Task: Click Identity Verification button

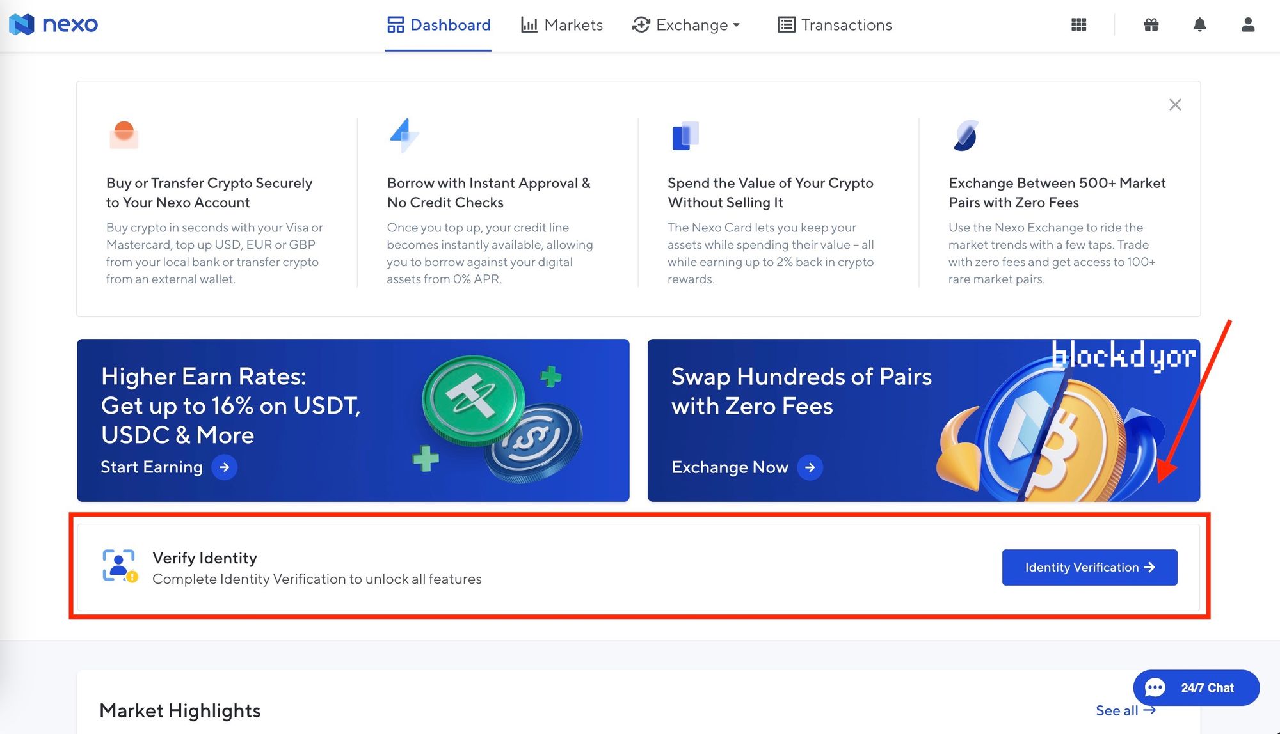Action: (x=1090, y=567)
